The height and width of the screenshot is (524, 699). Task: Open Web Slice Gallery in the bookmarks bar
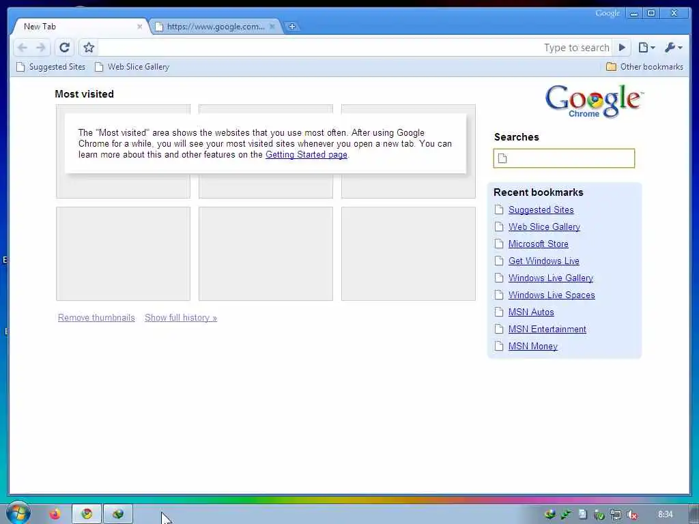[x=132, y=67]
